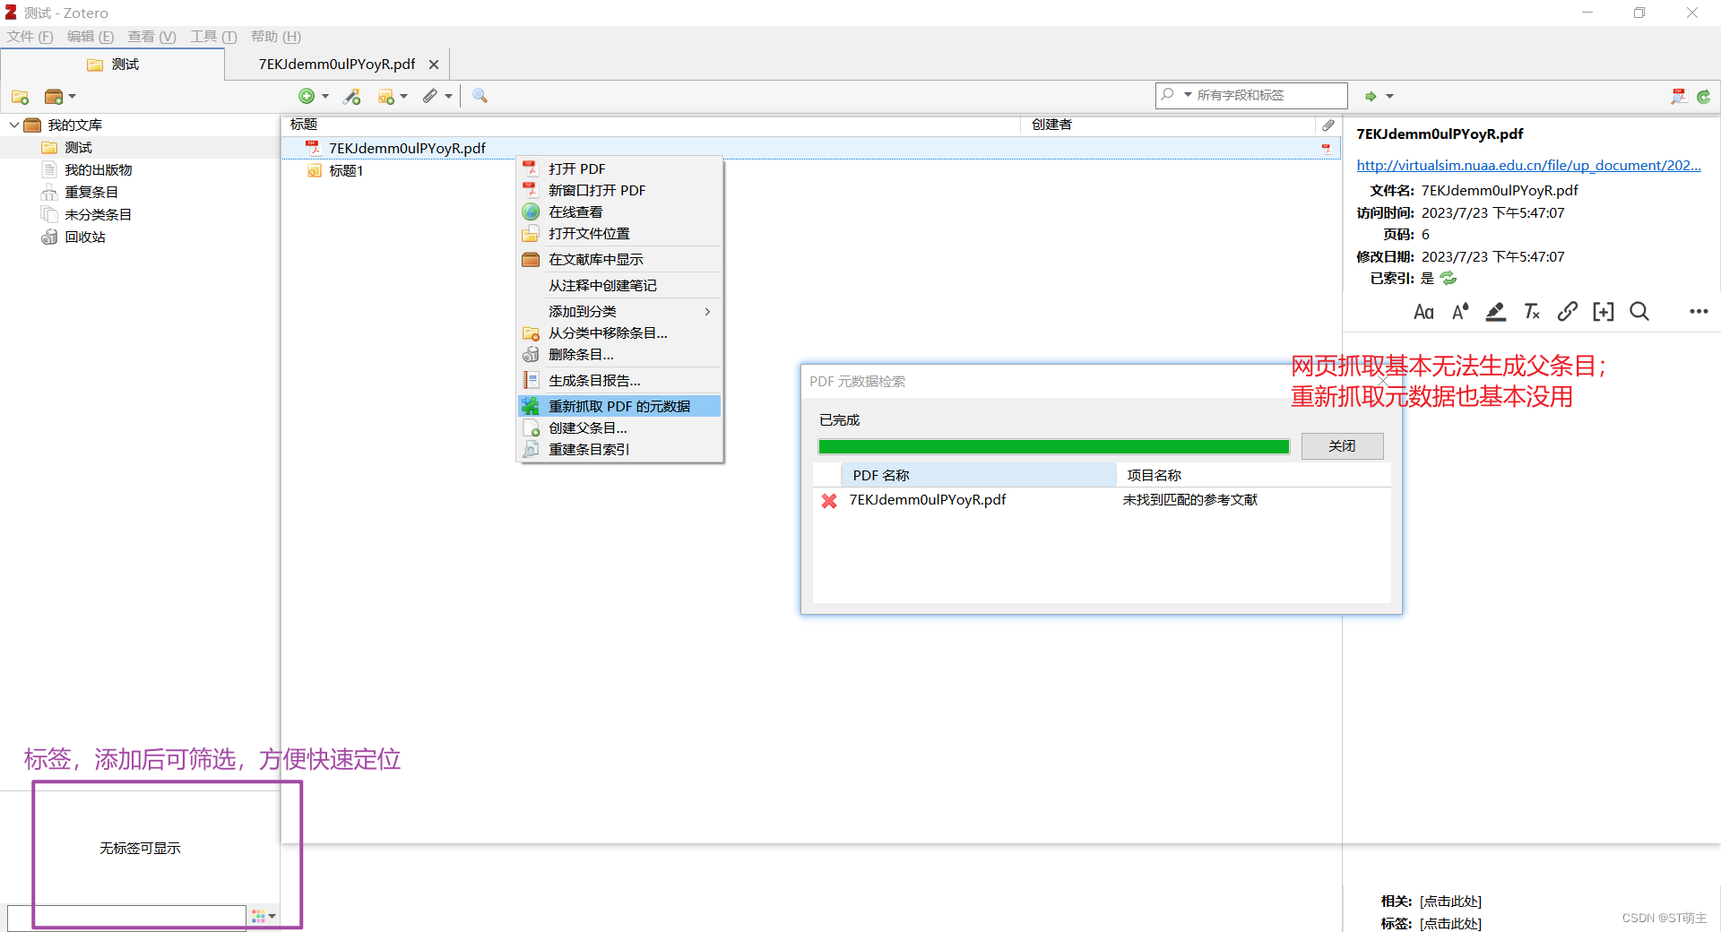Image resolution: width=1721 pixels, height=932 pixels.
Task: Open the tag selector dropdown arrow
Action: [x=272, y=916]
